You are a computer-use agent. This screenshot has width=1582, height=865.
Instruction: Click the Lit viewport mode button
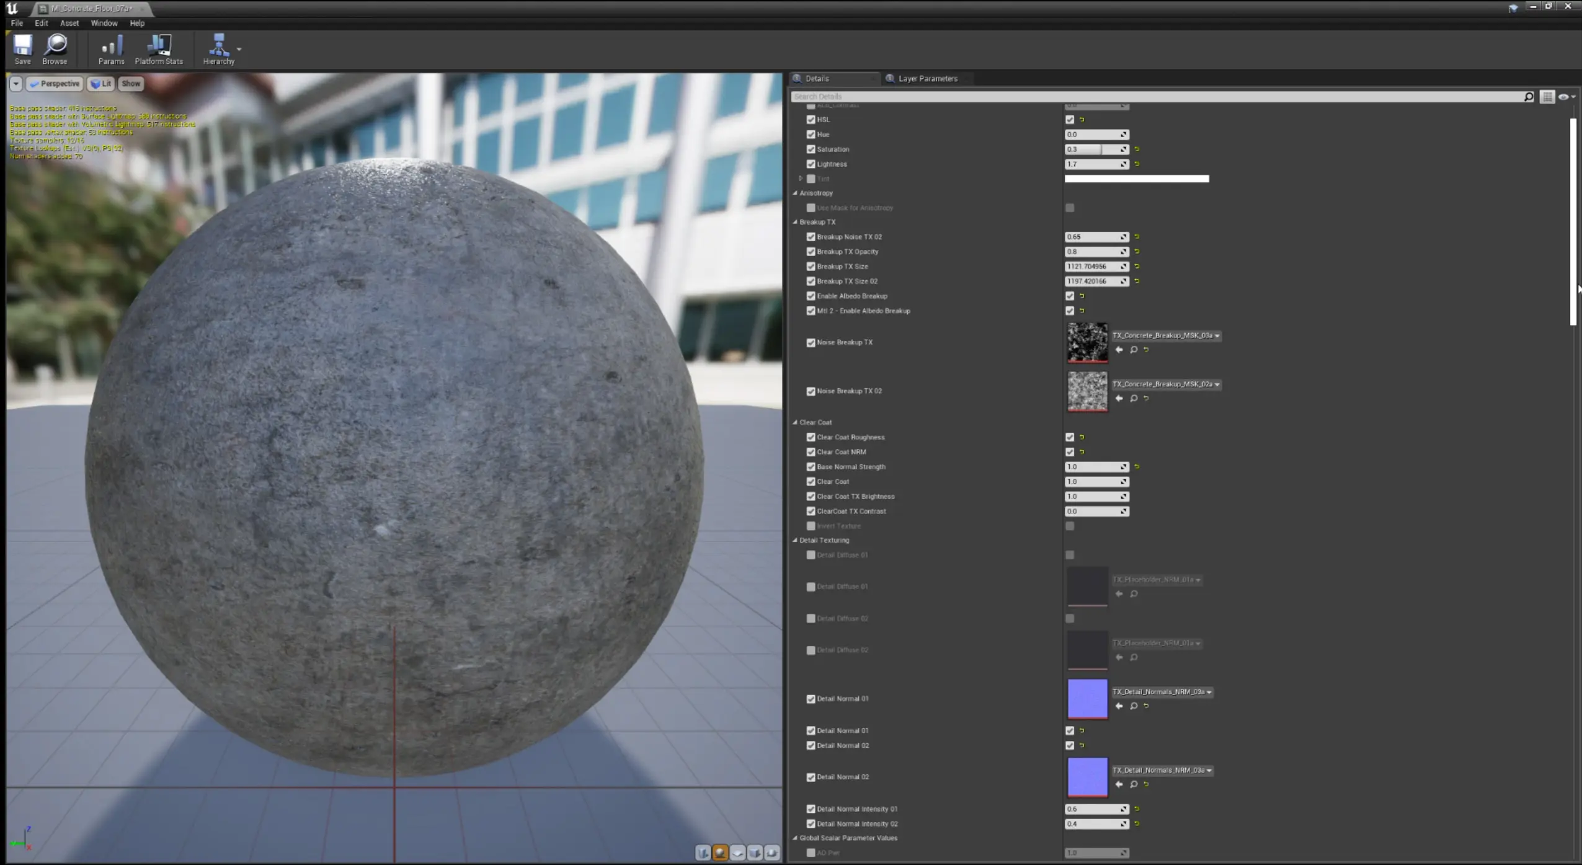100,83
